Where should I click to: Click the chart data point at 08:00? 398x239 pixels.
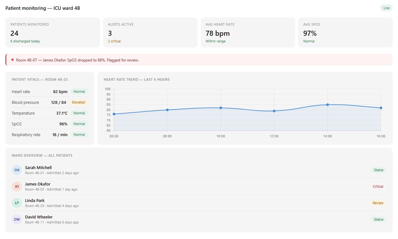pos(167,110)
